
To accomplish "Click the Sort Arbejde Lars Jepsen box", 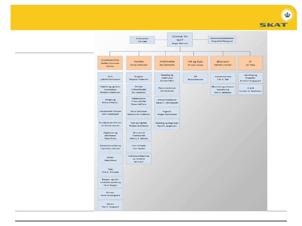I will [x=139, y=147].
